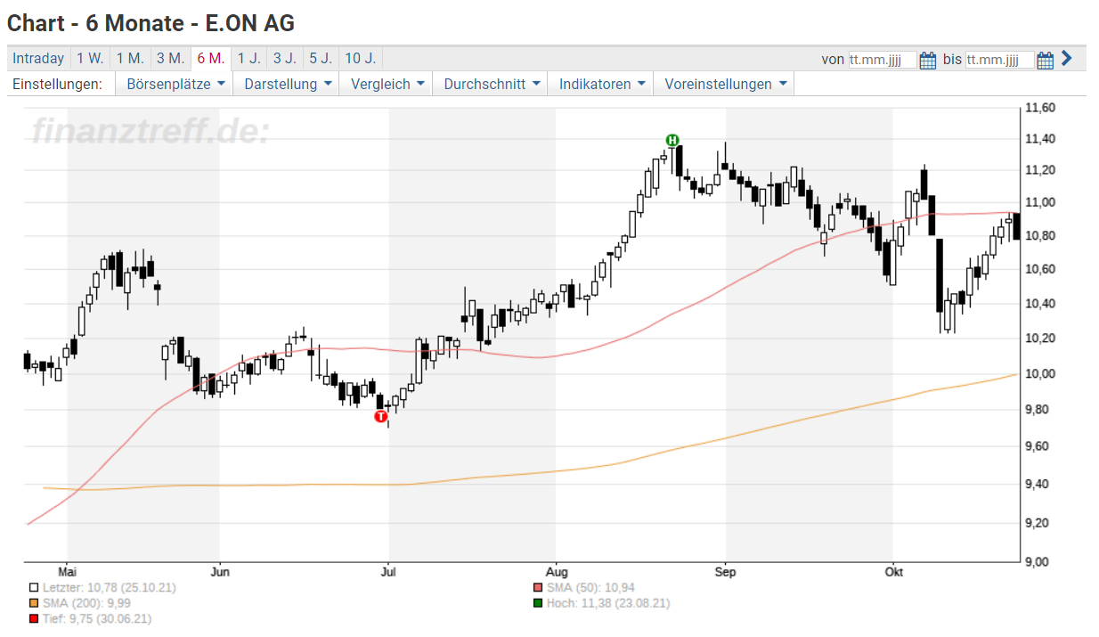The width and height of the screenshot is (1099, 637).
Task: Focus the 'von' date input field
Action: click(x=883, y=60)
